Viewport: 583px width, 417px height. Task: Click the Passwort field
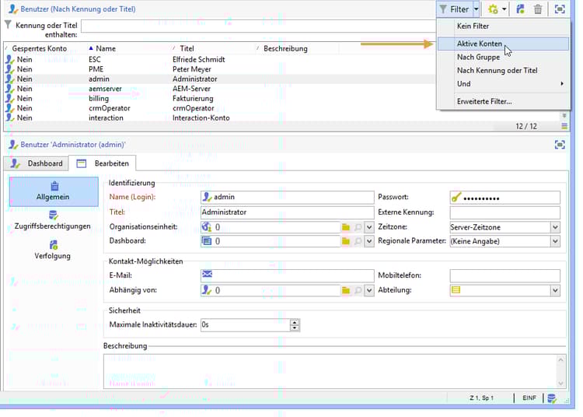(504, 198)
